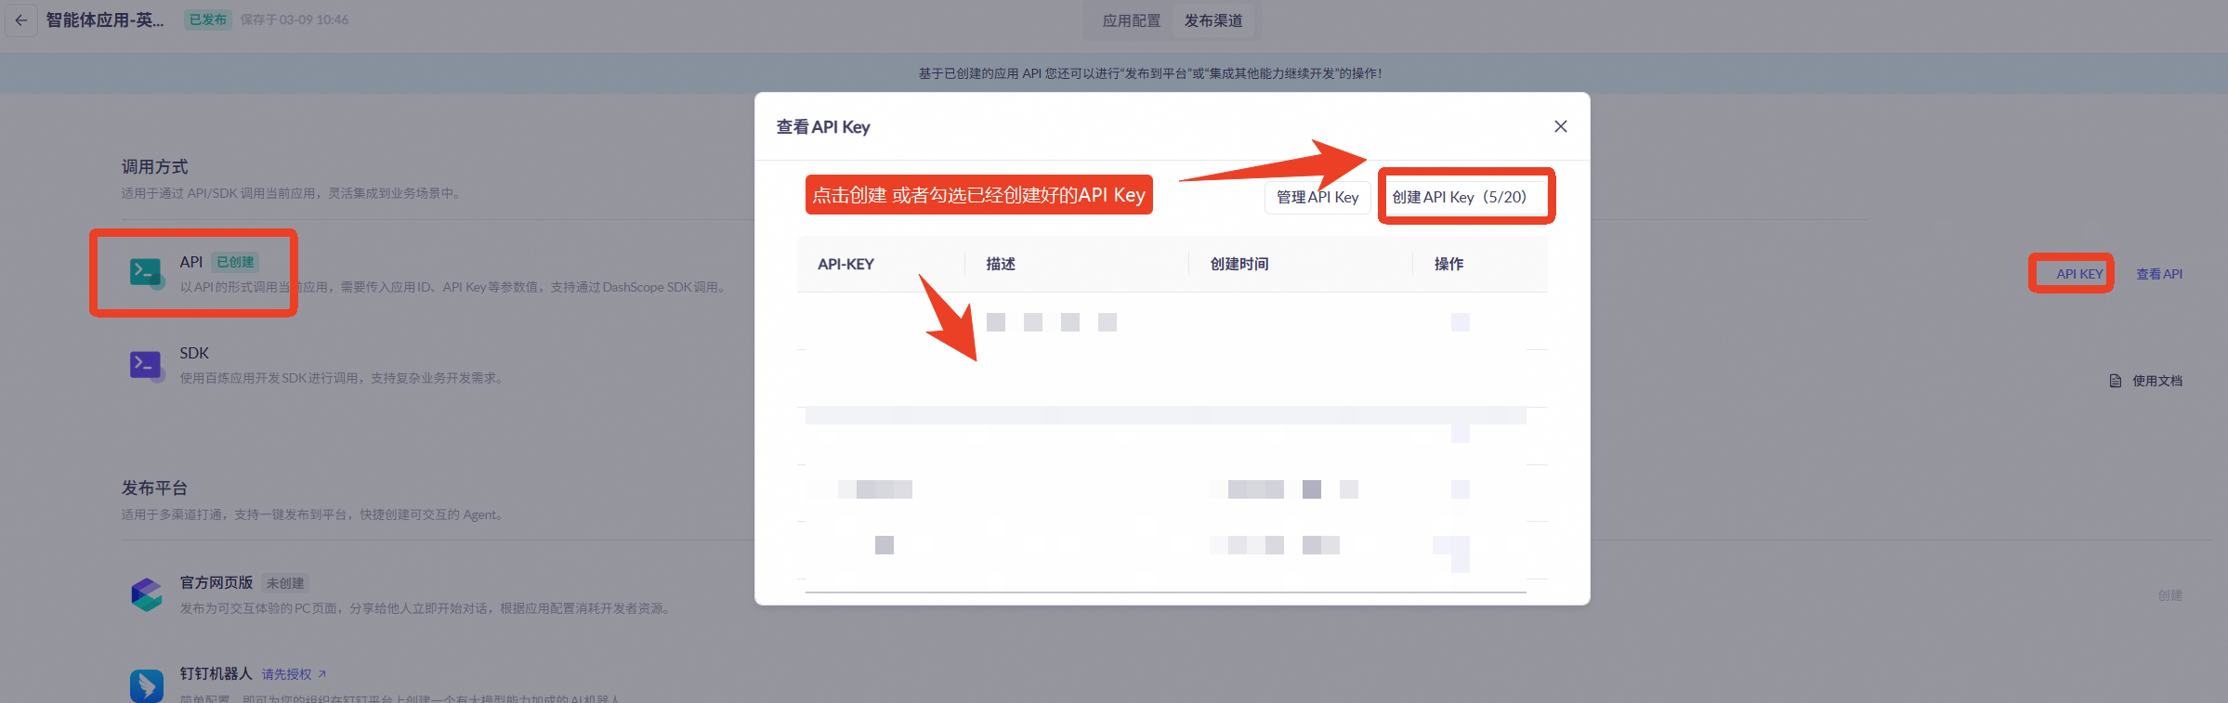This screenshot has width=2228, height=703.
Task: Click the back arrow icon
Action: pyautogui.click(x=21, y=20)
